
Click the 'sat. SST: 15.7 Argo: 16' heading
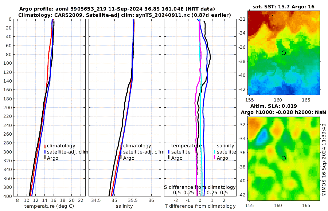click(x=284, y=7)
